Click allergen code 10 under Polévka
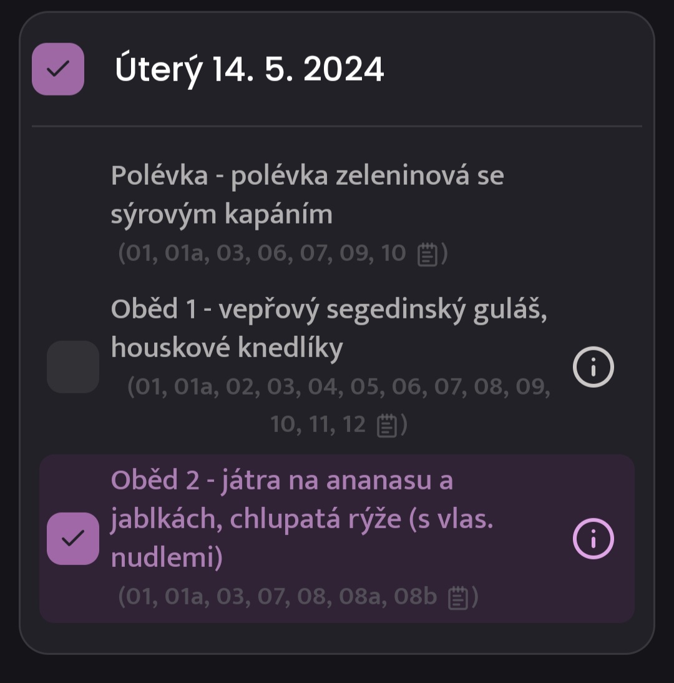The width and height of the screenshot is (674, 683). (x=393, y=253)
